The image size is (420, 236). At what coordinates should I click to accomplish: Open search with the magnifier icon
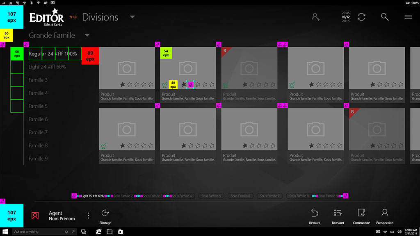pos(384,17)
